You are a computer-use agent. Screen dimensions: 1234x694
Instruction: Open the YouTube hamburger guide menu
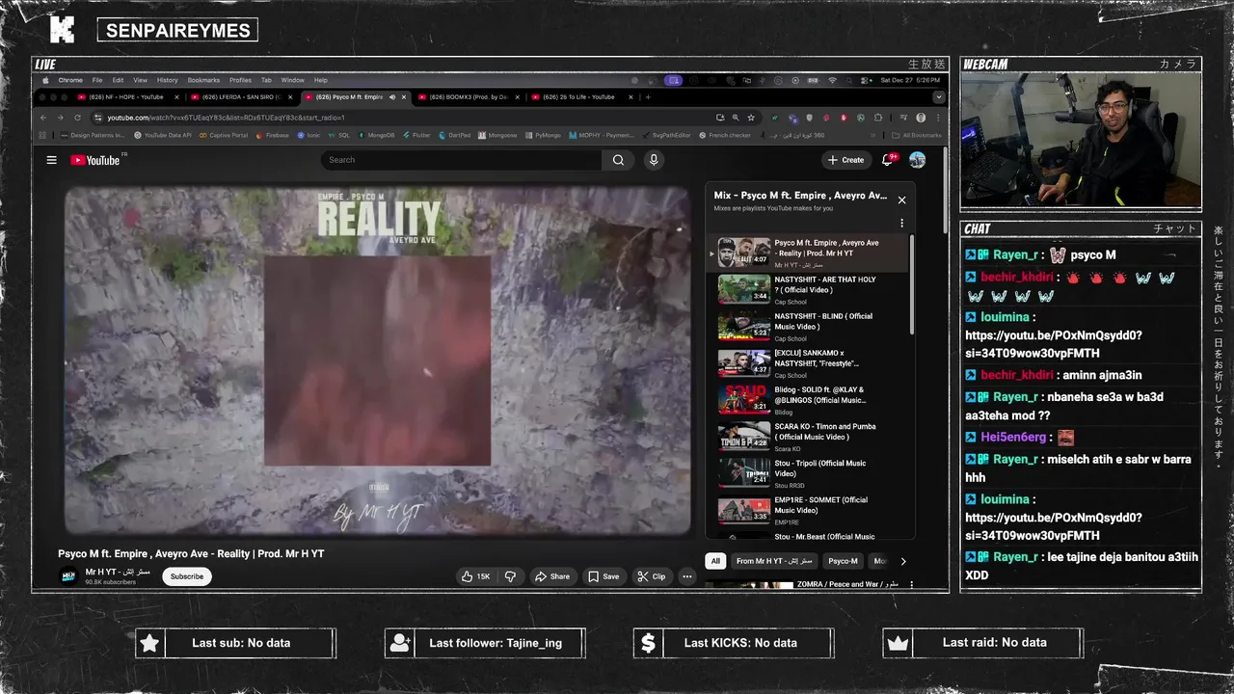pyautogui.click(x=52, y=160)
